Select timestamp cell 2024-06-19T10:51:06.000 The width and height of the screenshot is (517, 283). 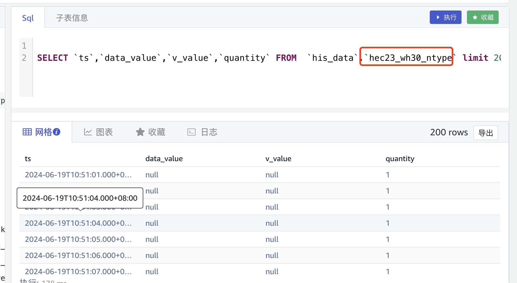(78, 256)
